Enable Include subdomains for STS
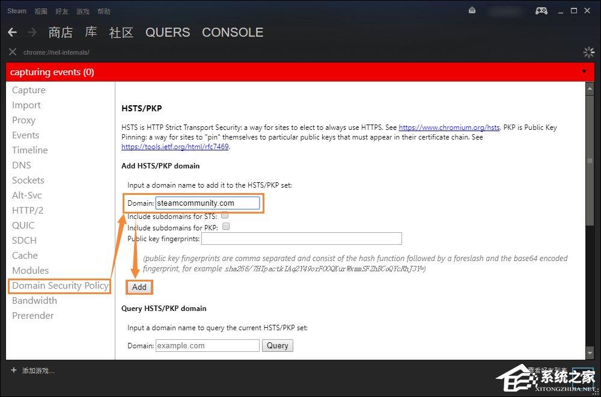601x397 pixels. pyautogui.click(x=225, y=216)
